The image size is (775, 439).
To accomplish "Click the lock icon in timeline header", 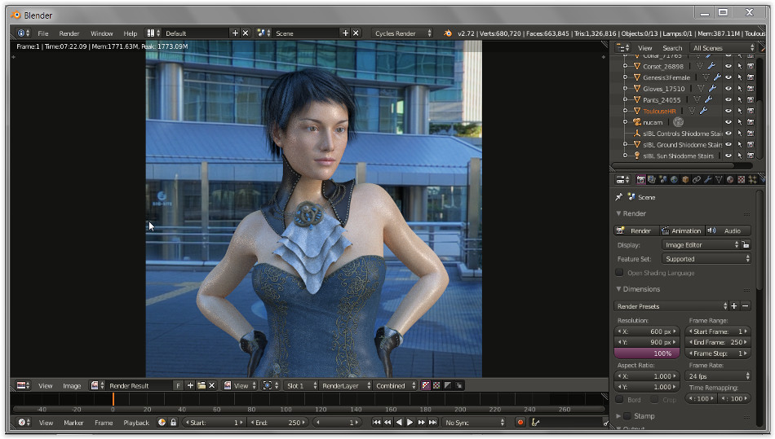I will pos(173,422).
